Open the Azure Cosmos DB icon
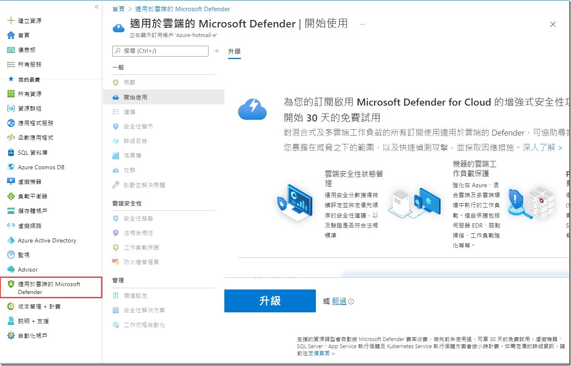This screenshot has height=366, width=571. [11, 167]
